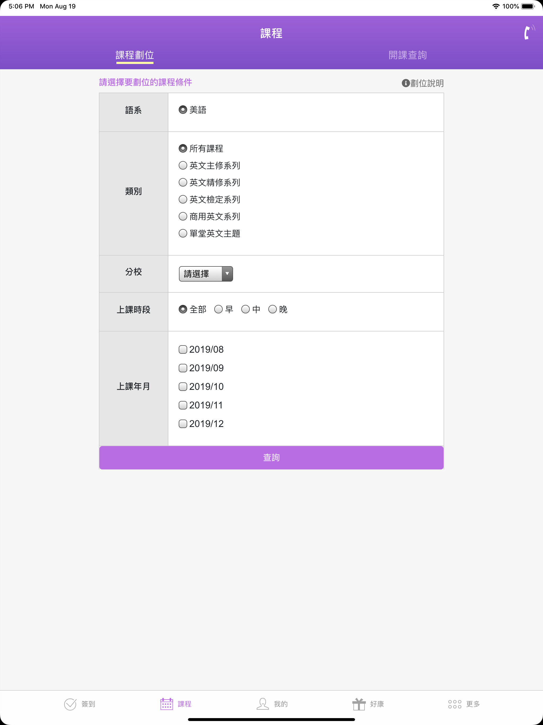
Task: Tap the phone call icon in the header
Action: coord(529,32)
